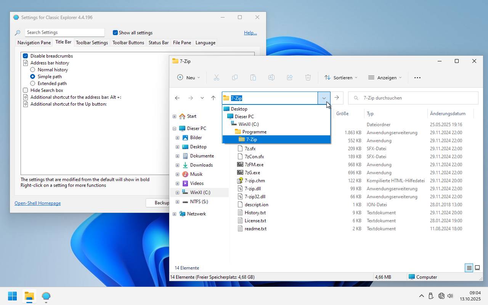Image resolution: width=488 pixels, height=305 pixels.
Task: Click the highlighted 7-Zip address bar field
Action: pyautogui.click(x=270, y=98)
